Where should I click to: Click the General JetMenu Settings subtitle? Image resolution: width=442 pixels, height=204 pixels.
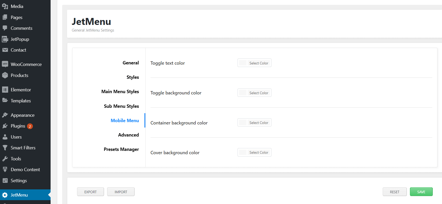[93, 30]
